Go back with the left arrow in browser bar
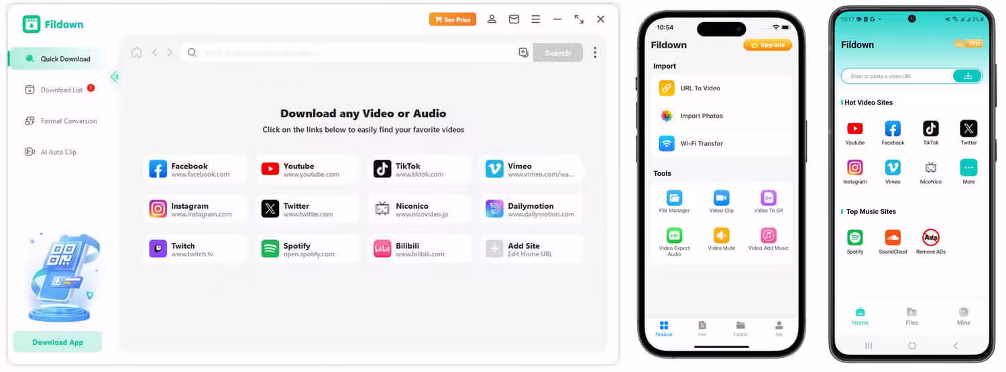The image size is (1006, 372). [x=154, y=52]
